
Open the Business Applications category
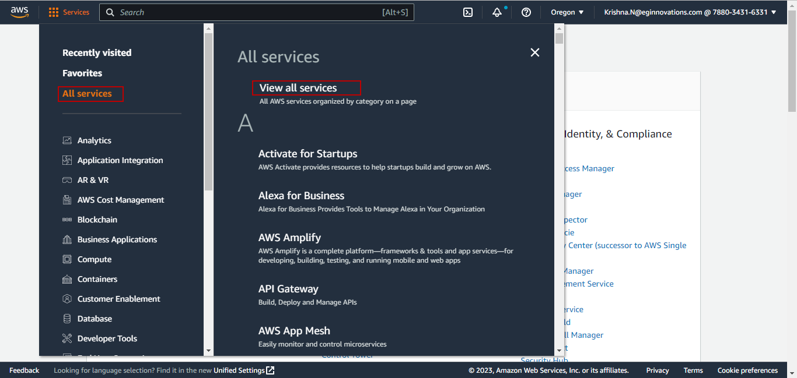click(117, 239)
